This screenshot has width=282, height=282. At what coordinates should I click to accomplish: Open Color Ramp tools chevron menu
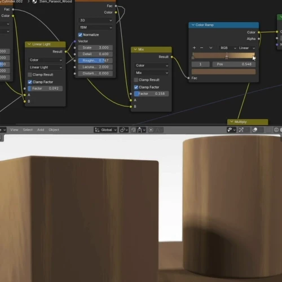[211, 48]
